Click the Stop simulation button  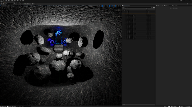[x=27, y=4]
